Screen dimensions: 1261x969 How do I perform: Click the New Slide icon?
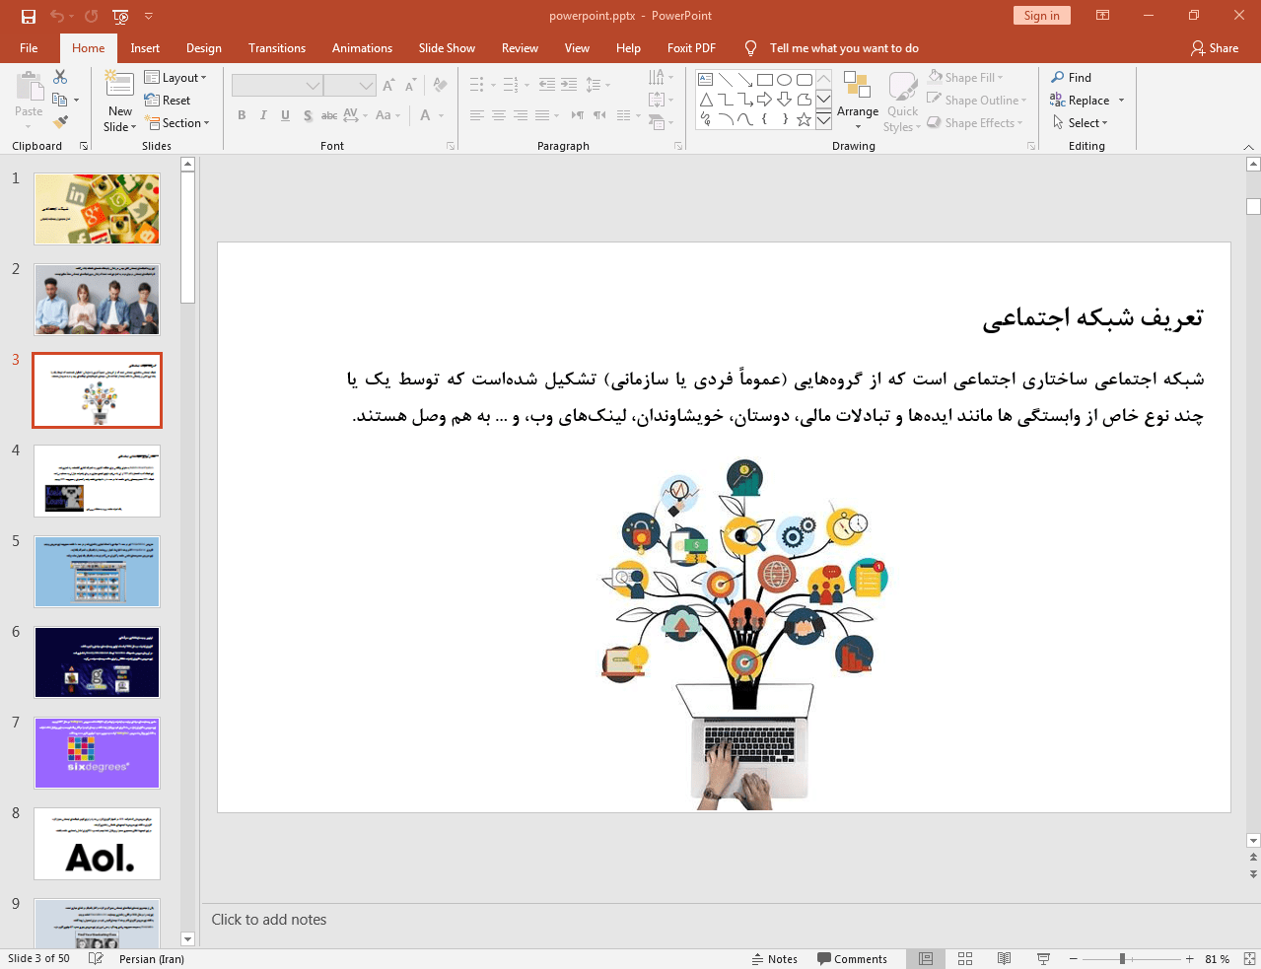tap(119, 87)
